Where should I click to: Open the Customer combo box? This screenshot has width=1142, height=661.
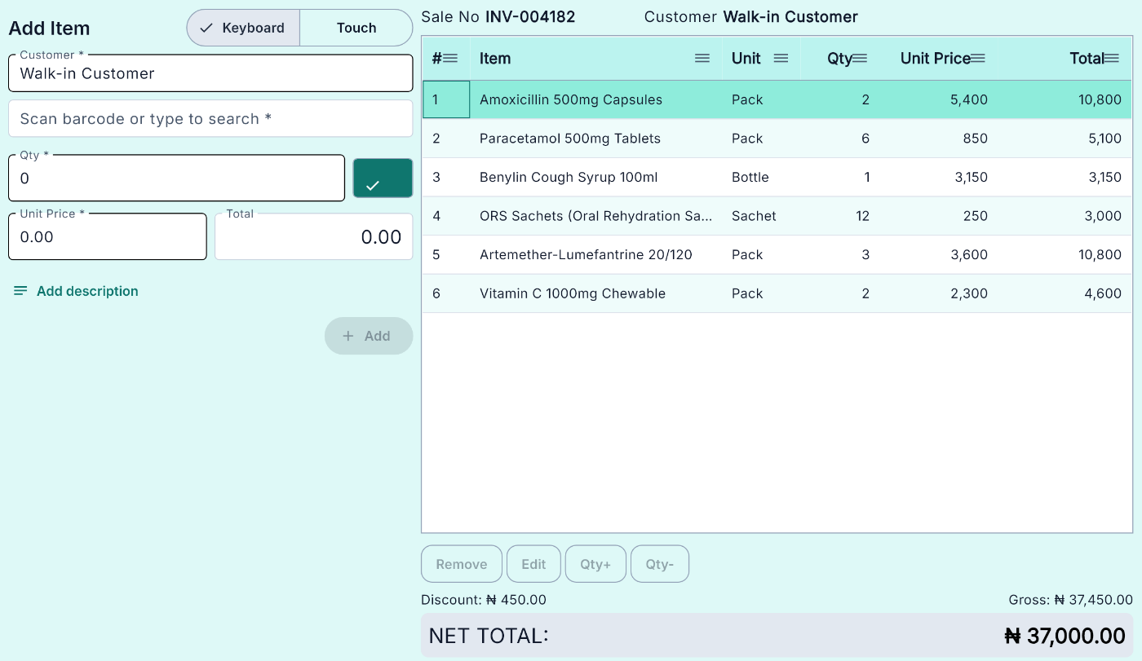click(x=210, y=73)
